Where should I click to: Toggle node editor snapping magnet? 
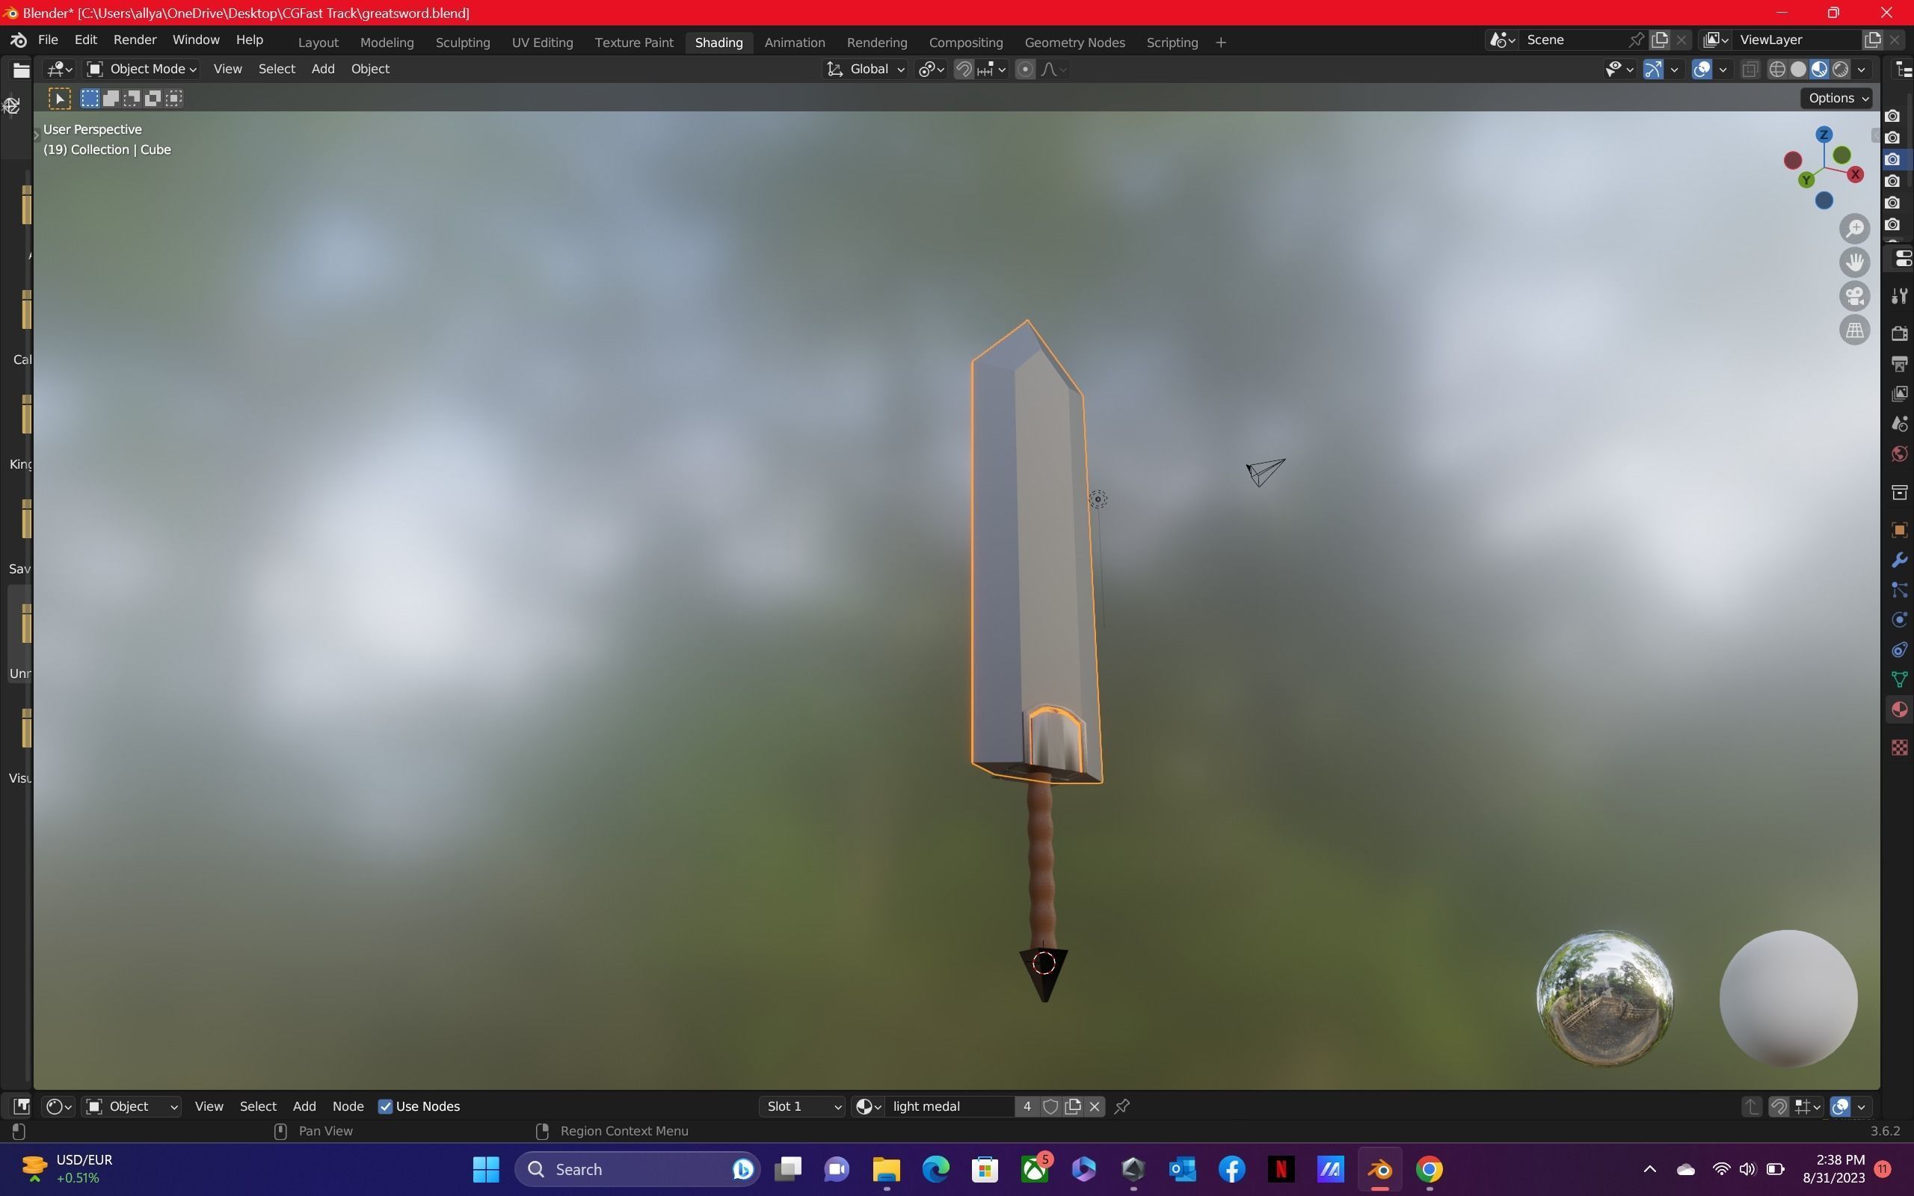point(1779,1106)
